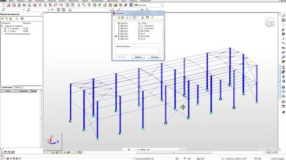
Task: Click the view cube in viewport corner
Action: (x=270, y=22)
